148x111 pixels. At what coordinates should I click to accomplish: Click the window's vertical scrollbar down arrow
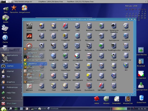[135, 91]
